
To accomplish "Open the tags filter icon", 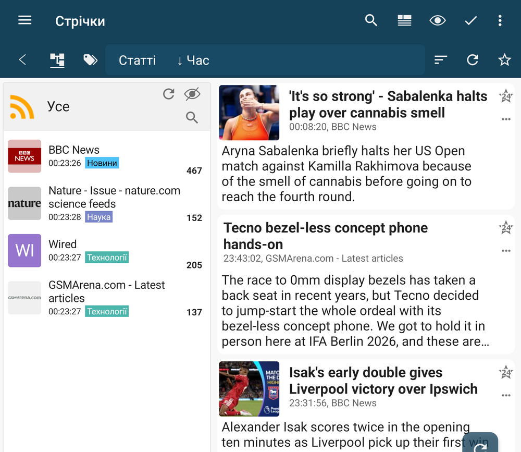I will click(90, 60).
